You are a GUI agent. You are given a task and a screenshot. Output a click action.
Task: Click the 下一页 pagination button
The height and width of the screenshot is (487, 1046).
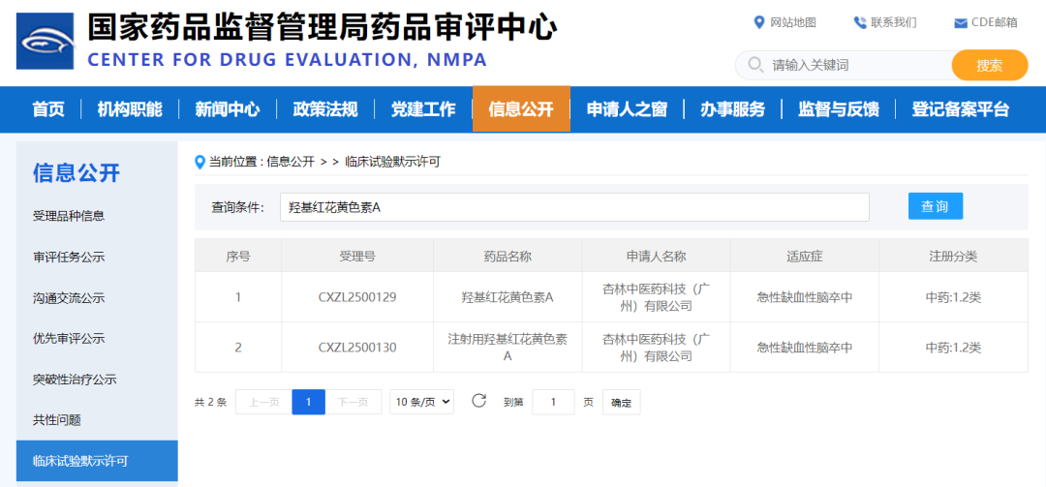[x=353, y=402]
